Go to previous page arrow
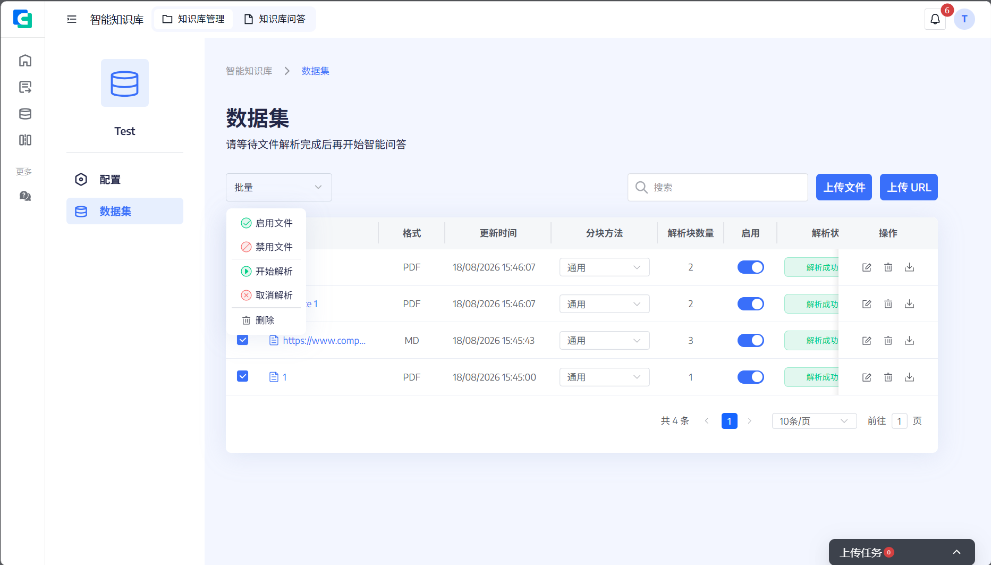Image resolution: width=991 pixels, height=565 pixels. tap(707, 421)
